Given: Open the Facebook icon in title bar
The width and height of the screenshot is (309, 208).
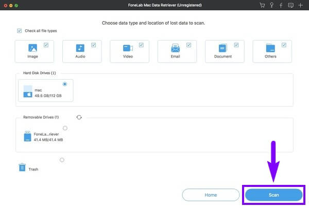Looking at the screenshot, I should tap(281, 5).
